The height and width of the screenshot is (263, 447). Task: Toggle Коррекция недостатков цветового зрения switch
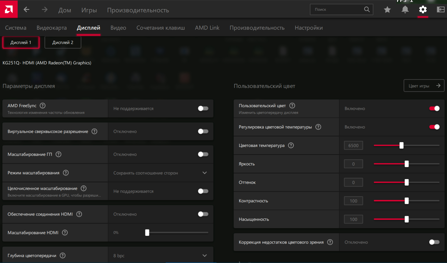click(434, 242)
